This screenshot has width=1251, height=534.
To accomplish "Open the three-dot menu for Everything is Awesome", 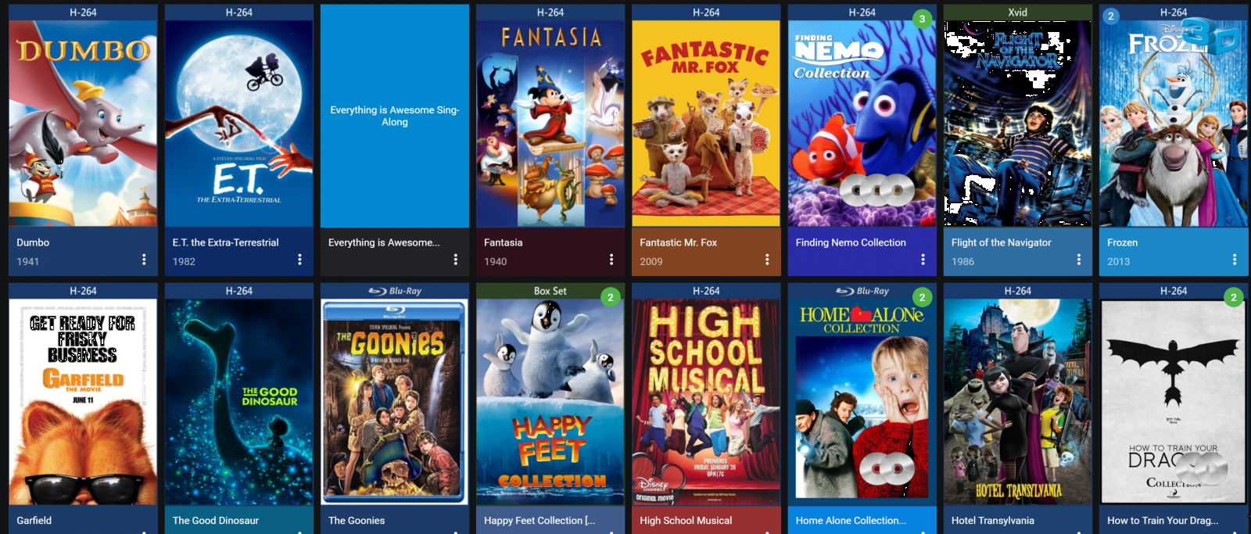I will tap(456, 260).
